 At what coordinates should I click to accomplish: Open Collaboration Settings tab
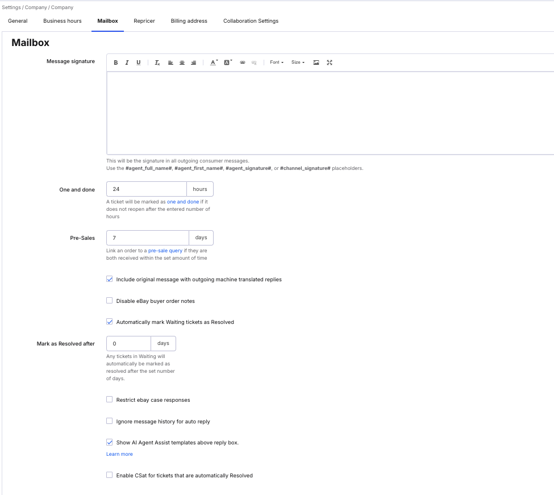click(x=251, y=21)
